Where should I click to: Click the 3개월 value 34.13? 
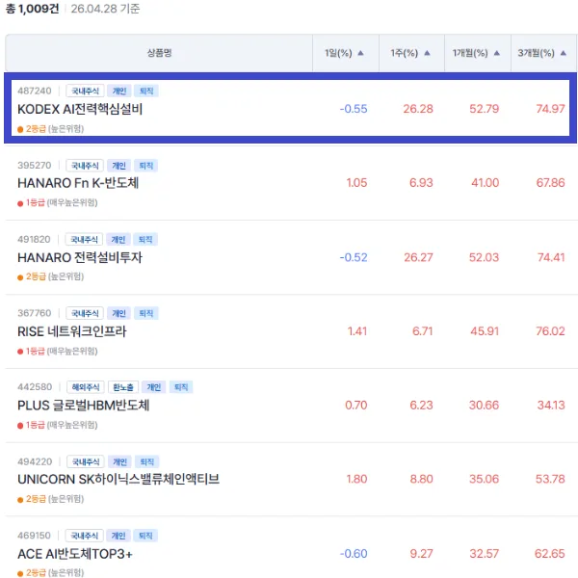click(551, 406)
